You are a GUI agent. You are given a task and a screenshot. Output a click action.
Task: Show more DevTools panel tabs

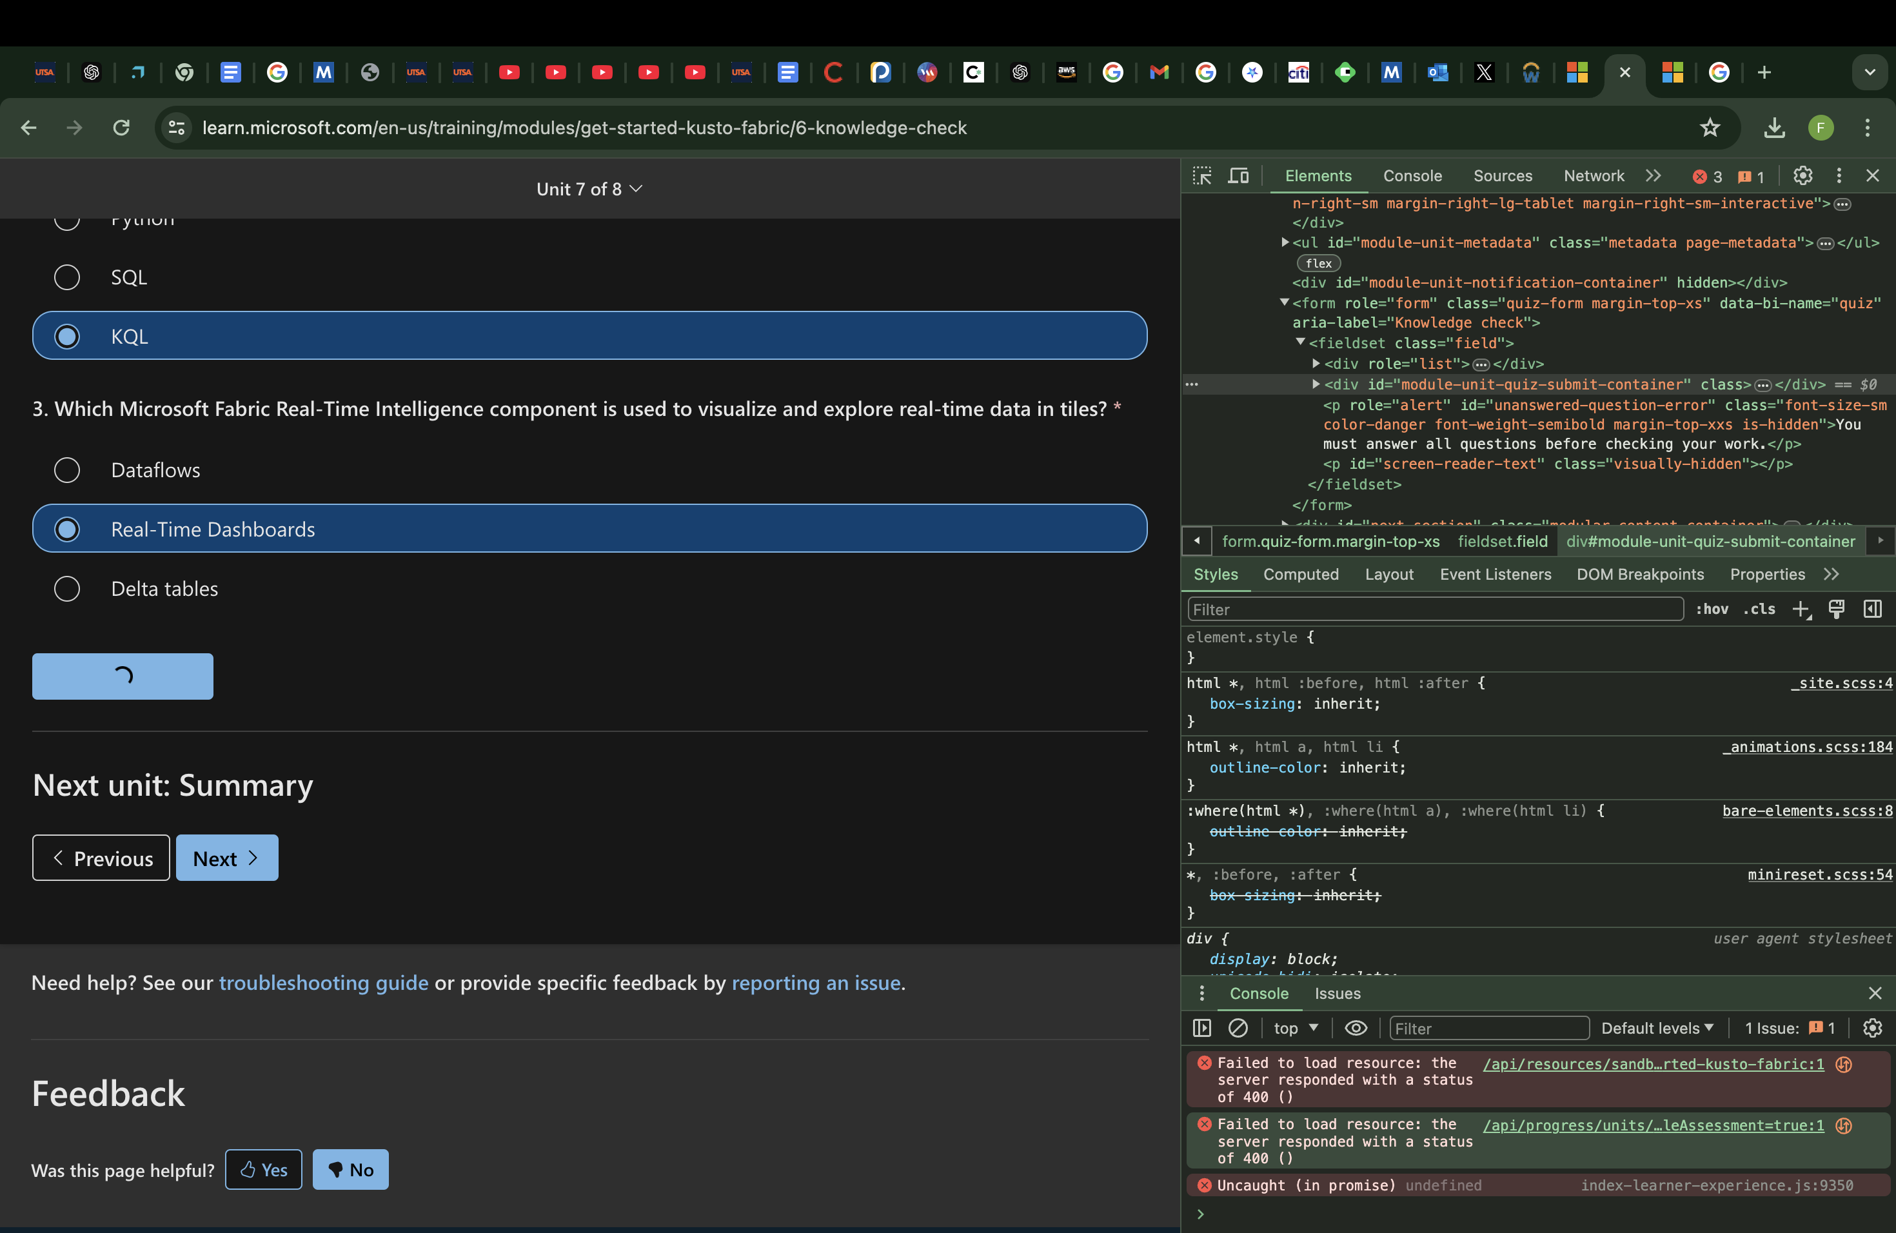pos(1654,175)
